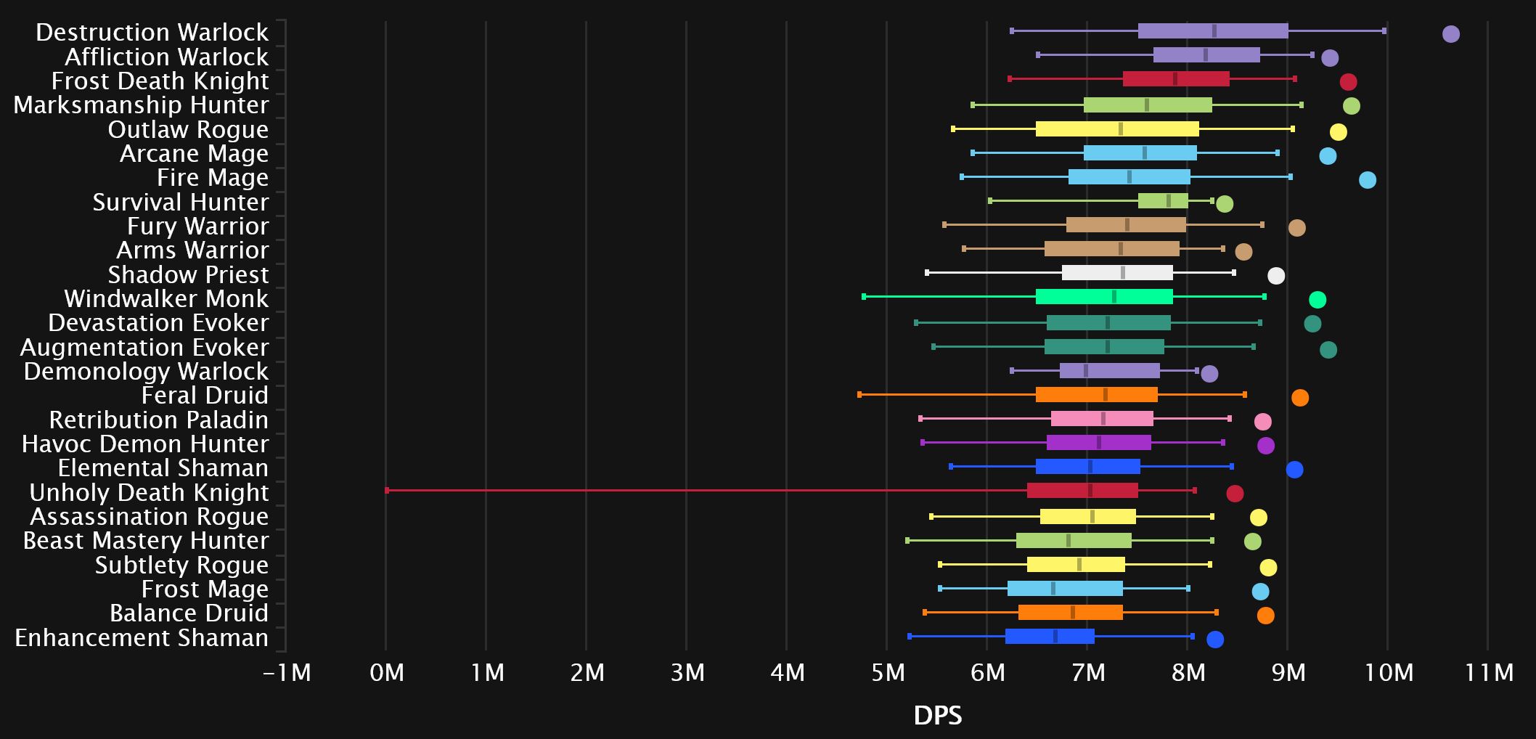Viewport: 1536px width, 739px height.
Task: Click the Unholy Death Knight lower whisker end
Action: [387, 491]
